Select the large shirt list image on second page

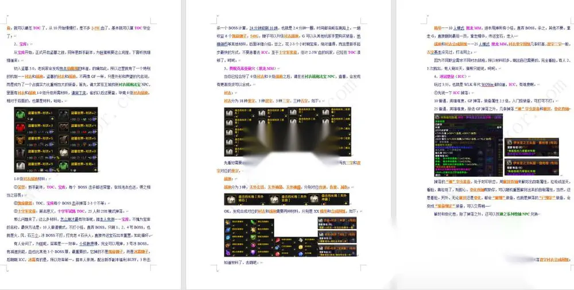288,132
